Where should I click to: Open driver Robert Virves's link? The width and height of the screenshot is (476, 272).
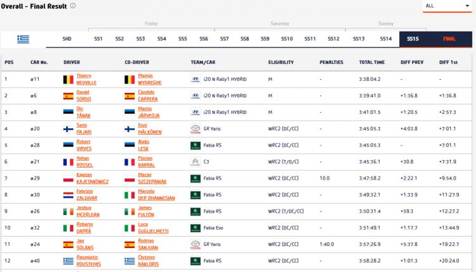pyautogui.click(x=84, y=145)
